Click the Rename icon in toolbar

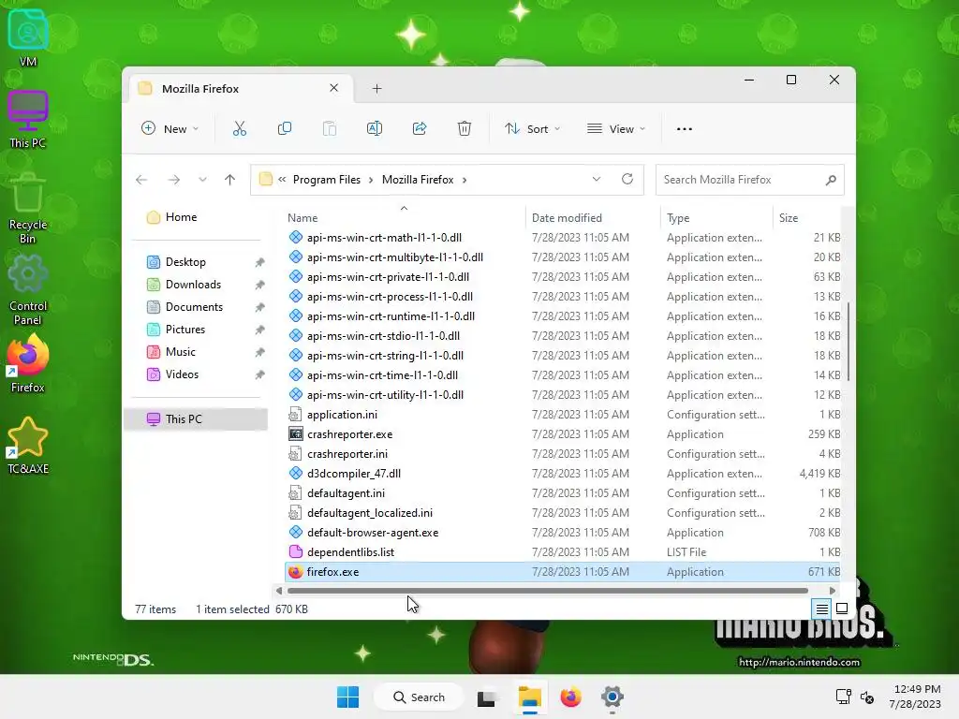click(375, 128)
